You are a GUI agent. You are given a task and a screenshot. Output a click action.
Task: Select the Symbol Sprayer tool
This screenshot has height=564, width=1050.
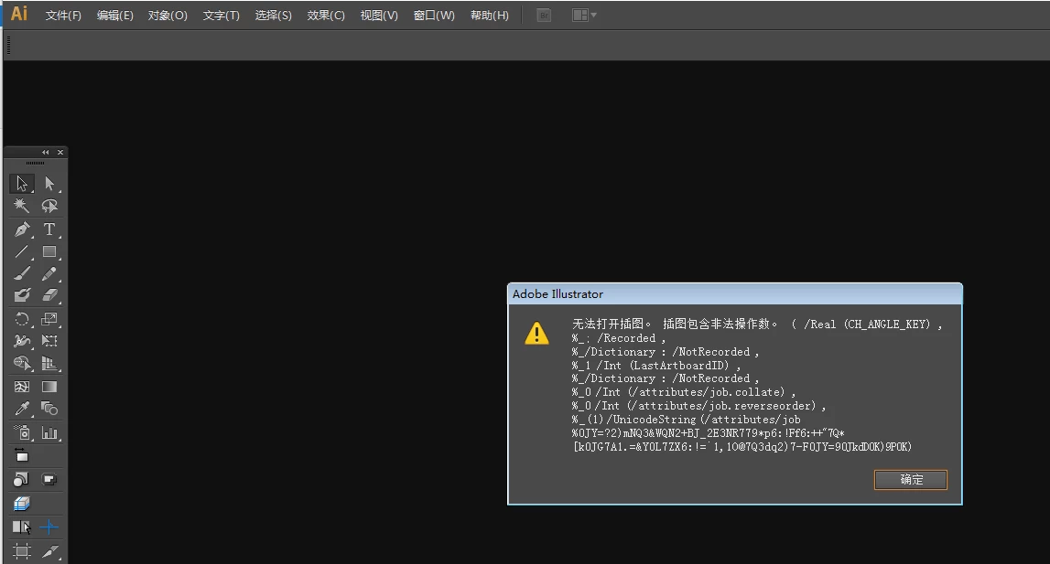click(21, 432)
